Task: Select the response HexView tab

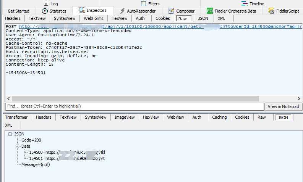Action: point(151,118)
